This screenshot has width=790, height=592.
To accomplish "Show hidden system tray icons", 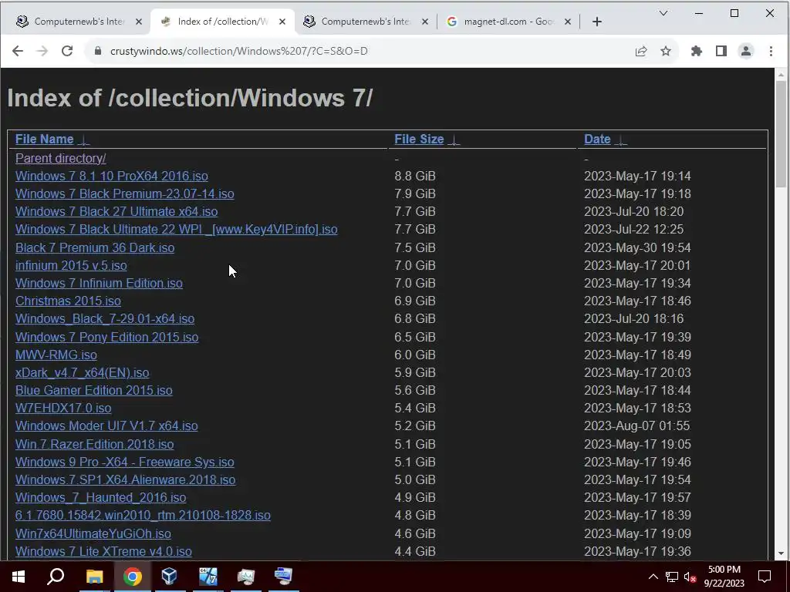I will click(653, 577).
